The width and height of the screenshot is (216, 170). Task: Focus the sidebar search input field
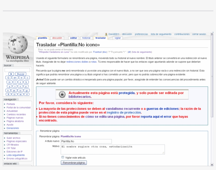pyautogui.click(x=17, y=70)
